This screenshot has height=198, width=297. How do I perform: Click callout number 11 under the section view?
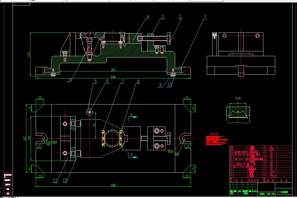click(x=70, y=80)
